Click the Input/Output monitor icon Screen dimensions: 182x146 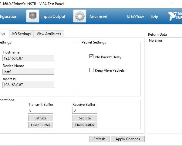tap(32, 16)
